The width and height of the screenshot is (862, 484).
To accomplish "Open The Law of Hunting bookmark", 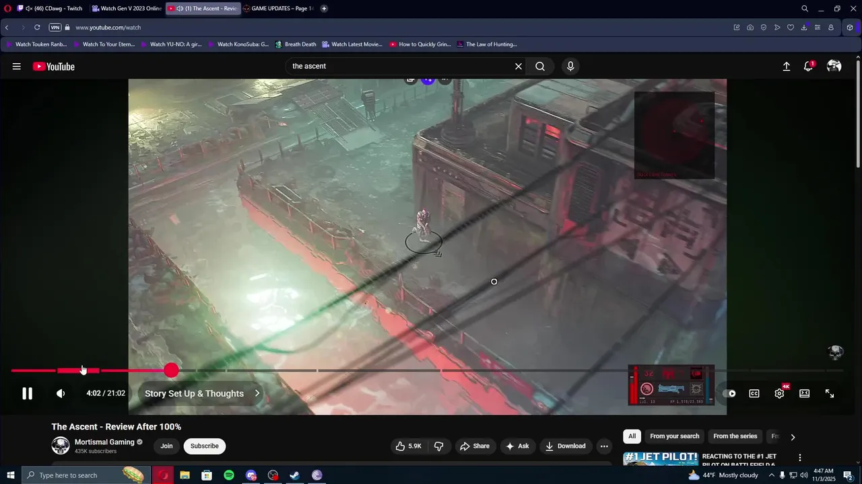I will pos(486,44).
